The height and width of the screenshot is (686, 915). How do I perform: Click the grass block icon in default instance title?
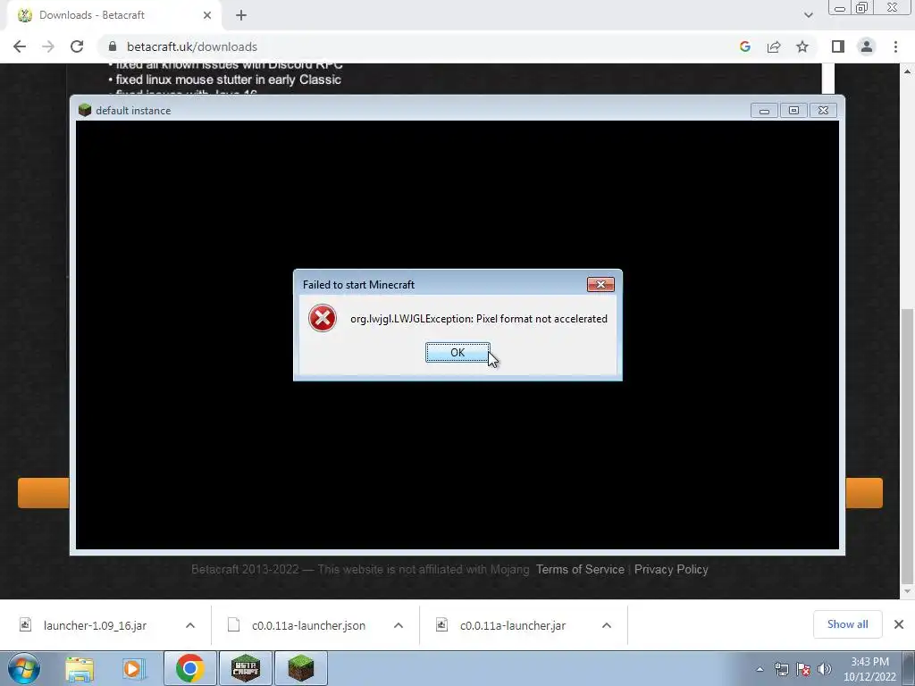click(85, 110)
